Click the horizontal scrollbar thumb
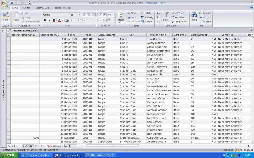 (112, 146)
